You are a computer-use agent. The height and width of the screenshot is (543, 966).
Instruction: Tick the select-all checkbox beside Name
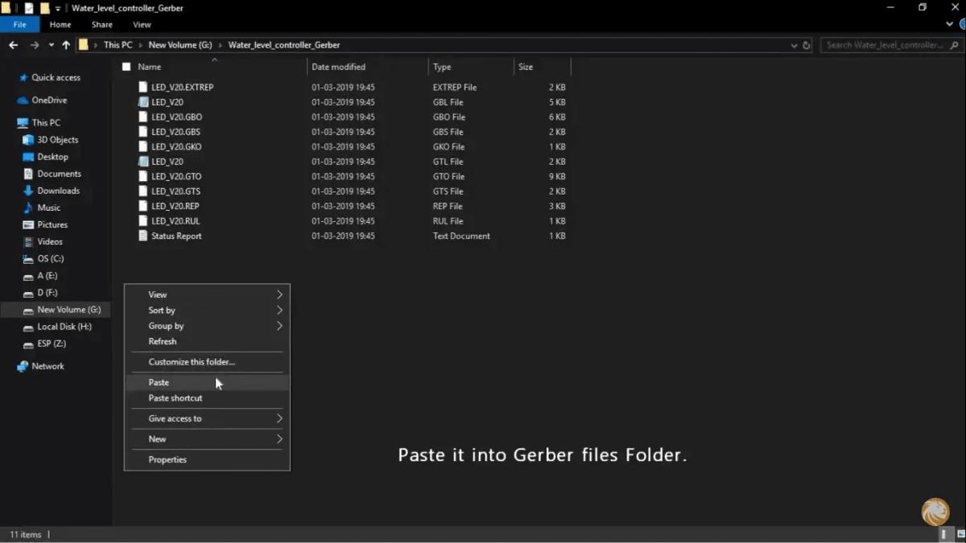point(126,67)
